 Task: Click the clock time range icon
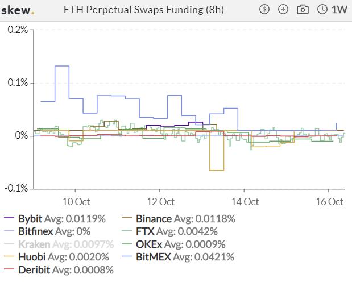pyautogui.click(x=322, y=10)
